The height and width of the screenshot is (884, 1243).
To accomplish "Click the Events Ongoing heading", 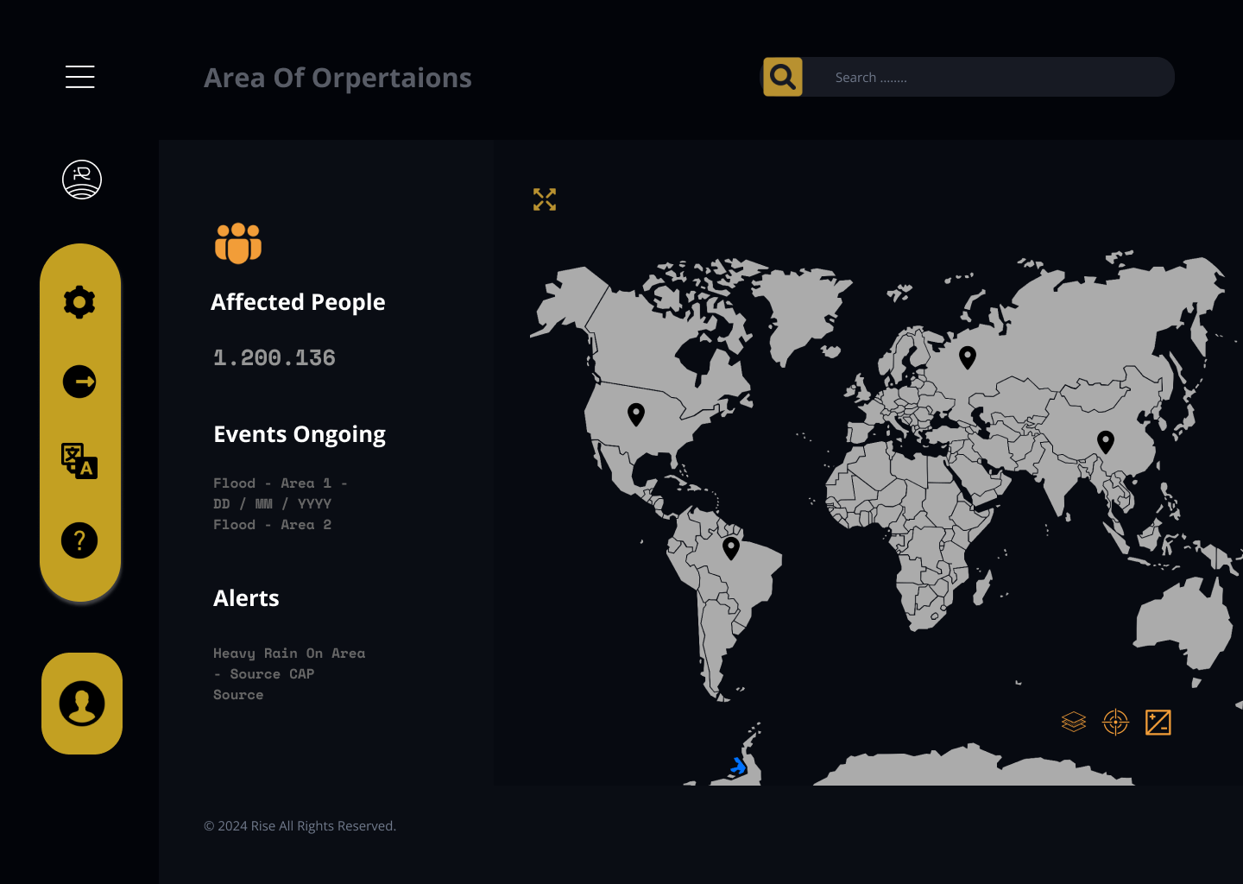I will [300, 434].
